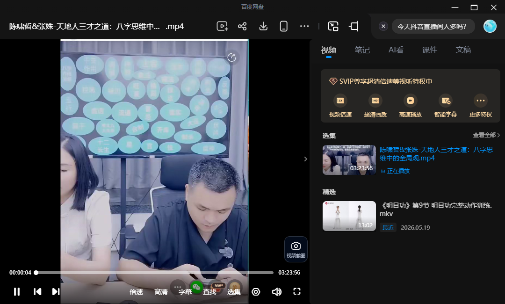
Task: Select the 高速播放 privilege icon
Action: 411,101
